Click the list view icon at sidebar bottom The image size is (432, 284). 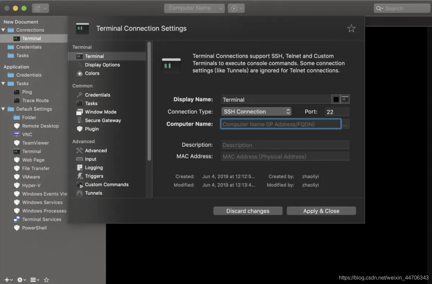click(x=35, y=280)
